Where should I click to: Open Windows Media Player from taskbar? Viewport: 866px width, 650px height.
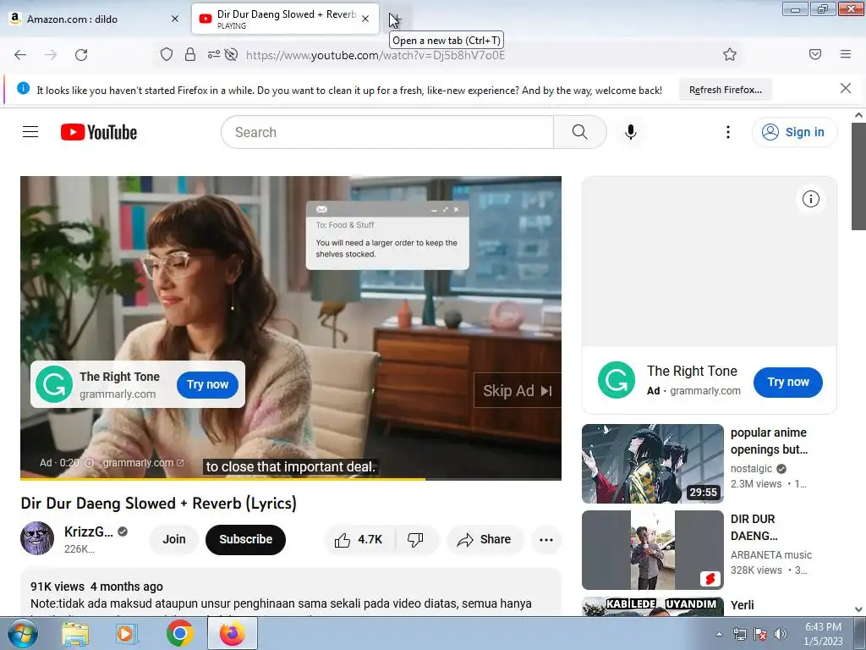127,634
